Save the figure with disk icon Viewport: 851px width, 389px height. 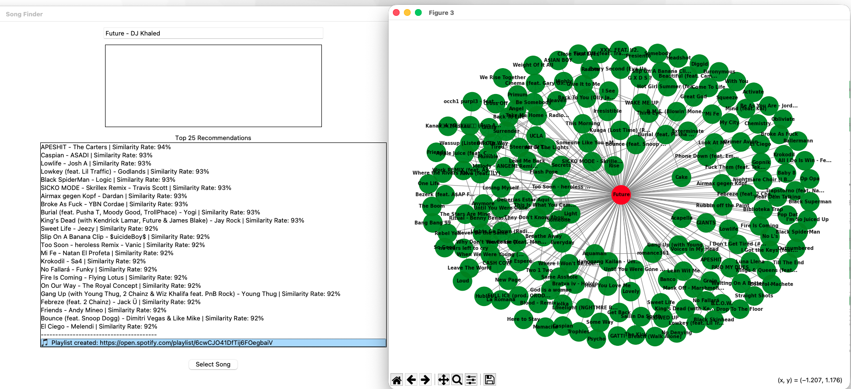point(489,380)
